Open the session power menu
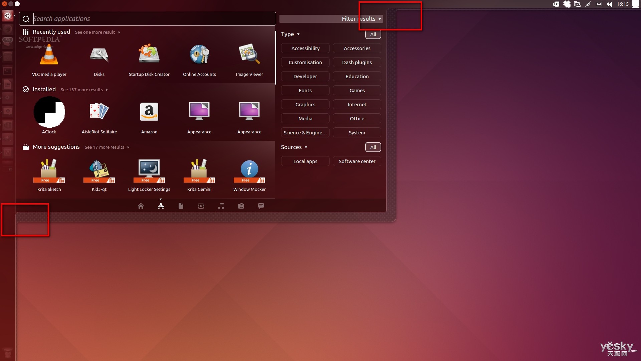 point(636,4)
